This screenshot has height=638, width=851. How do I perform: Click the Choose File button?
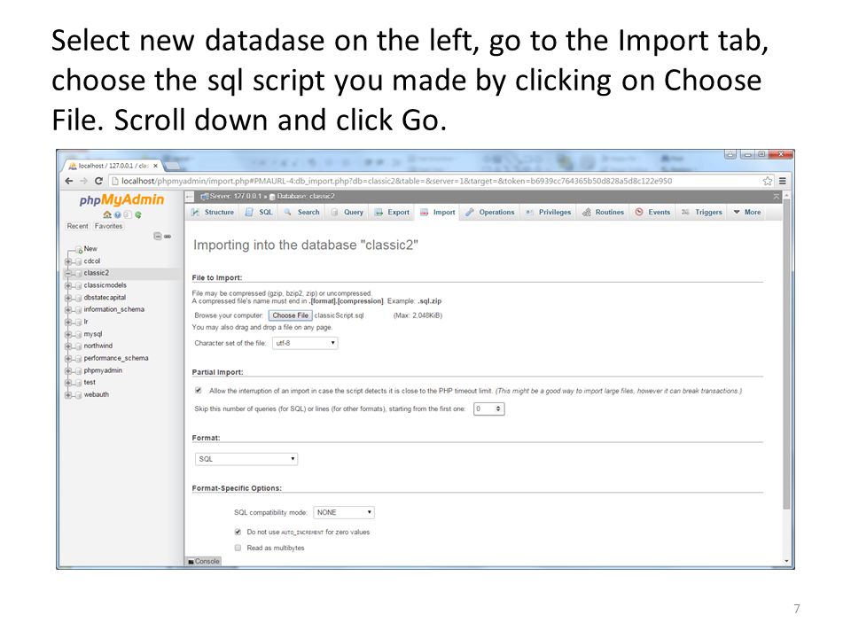(291, 315)
